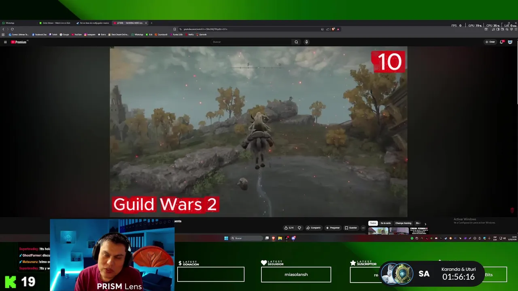Image resolution: width=518 pixels, height=291 pixels.
Task: Click the Brave rewards triangle icon
Action: (x=338, y=29)
